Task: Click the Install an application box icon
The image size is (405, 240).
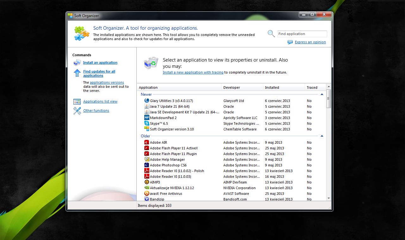Action: click(77, 63)
